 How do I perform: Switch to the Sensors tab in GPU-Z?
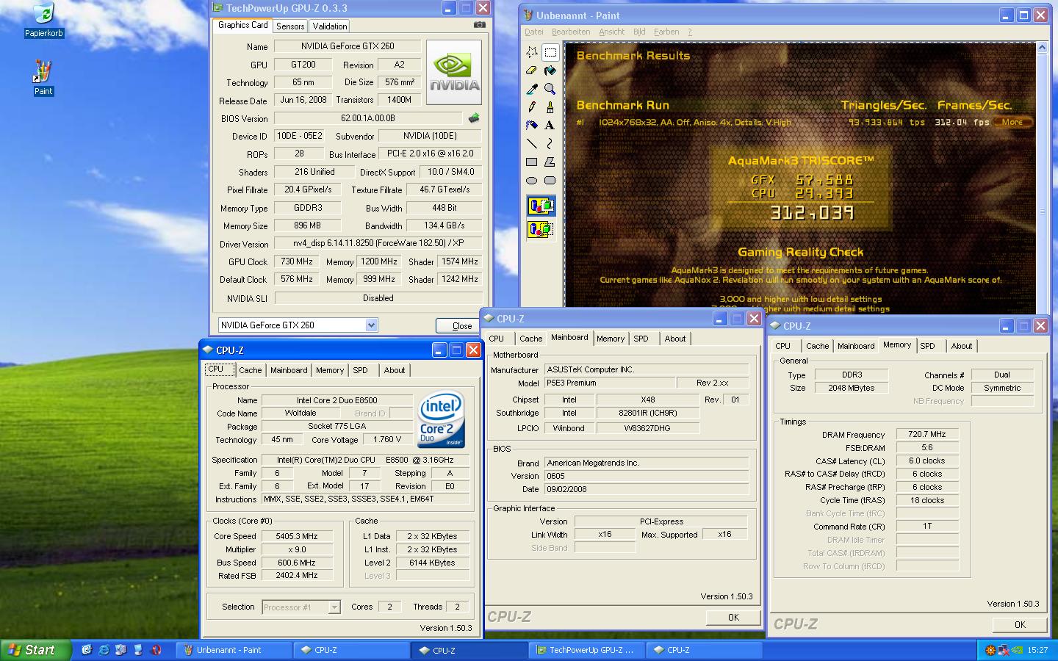coord(290,26)
